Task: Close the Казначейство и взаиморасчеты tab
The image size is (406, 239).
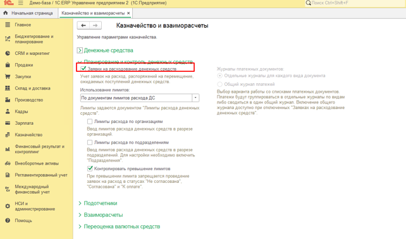Action: pos(128,13)
